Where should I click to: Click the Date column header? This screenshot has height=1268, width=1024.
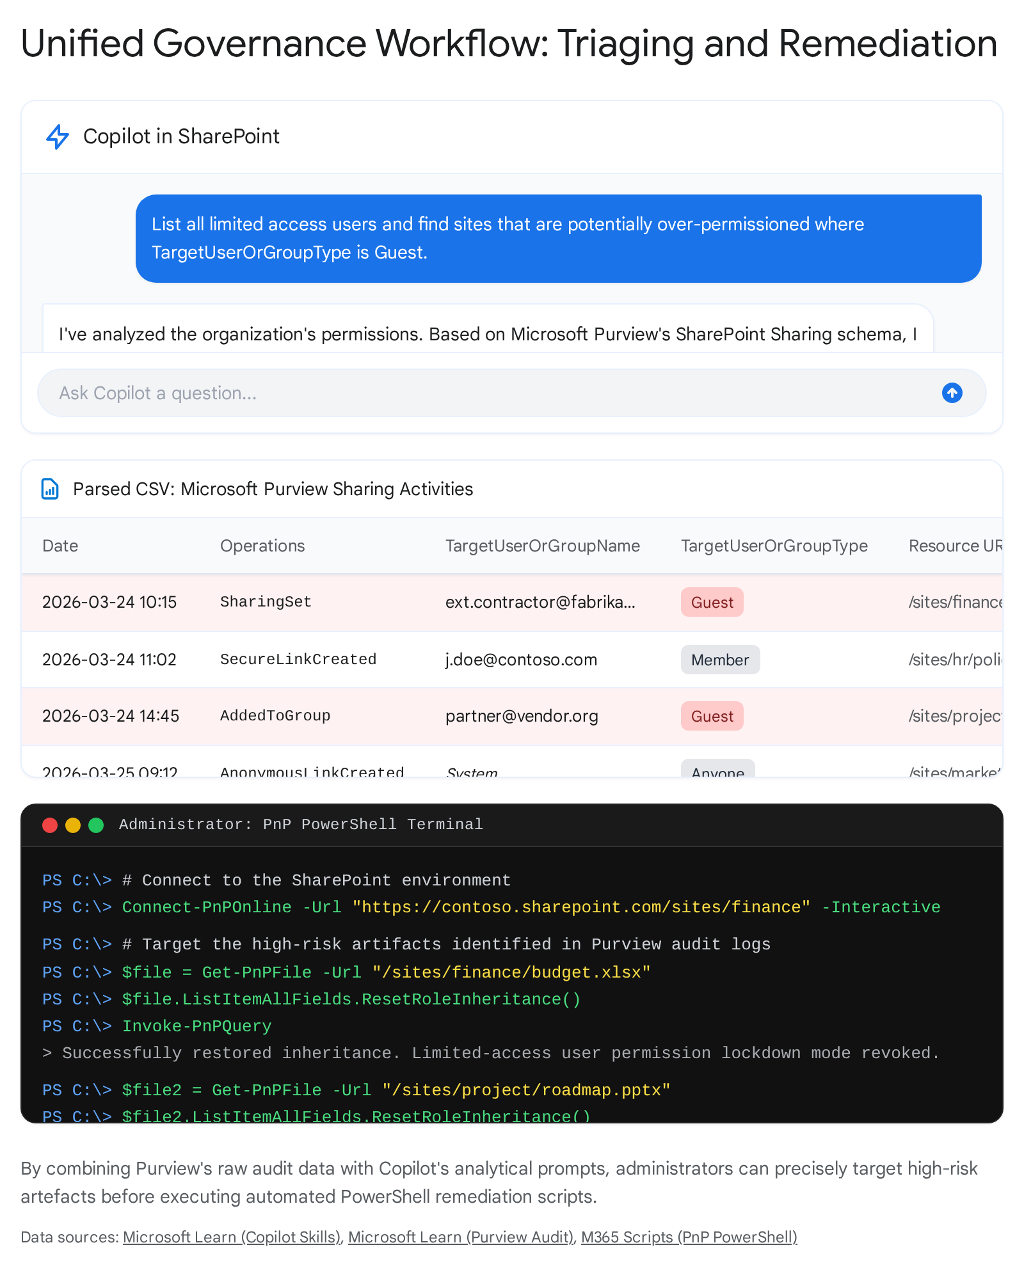[x=60, y=546]
